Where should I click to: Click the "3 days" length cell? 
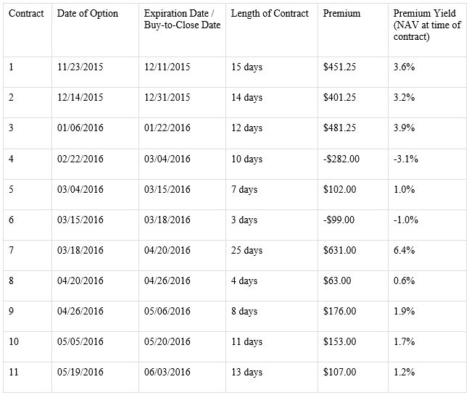pyautogui.click(x=244, y=220)
